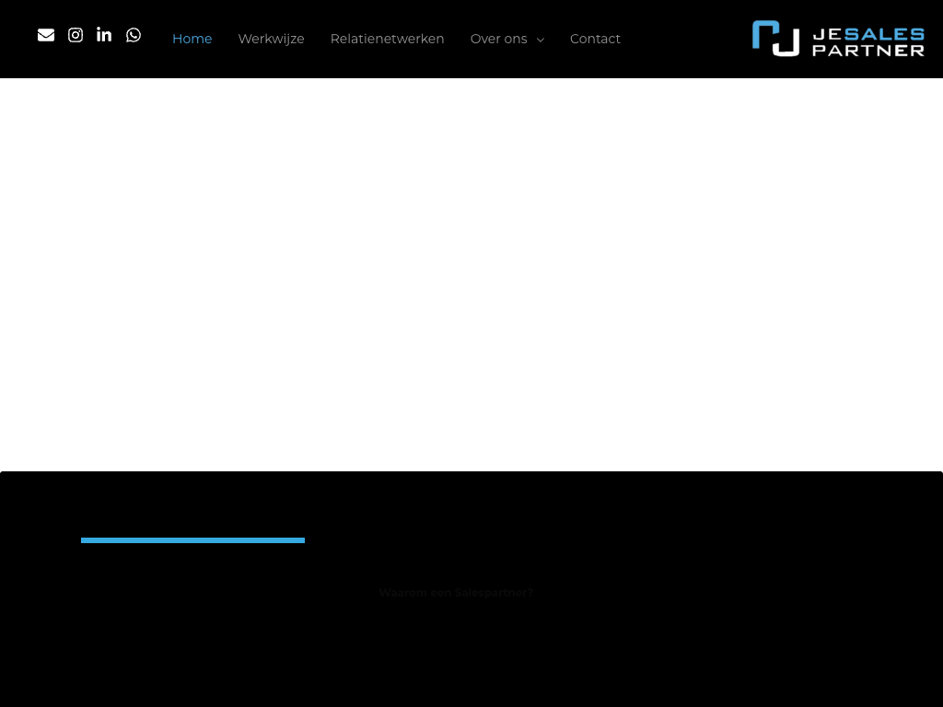Navigate to Relatienetwerken
The width and height of the screenshot is (943, 707).
(387, 39)
